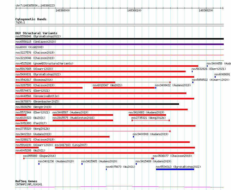The image size is (231, 190).
Task: Click the nsv3219046 (Chaisson2019) label
Action: tap(35, 58)
